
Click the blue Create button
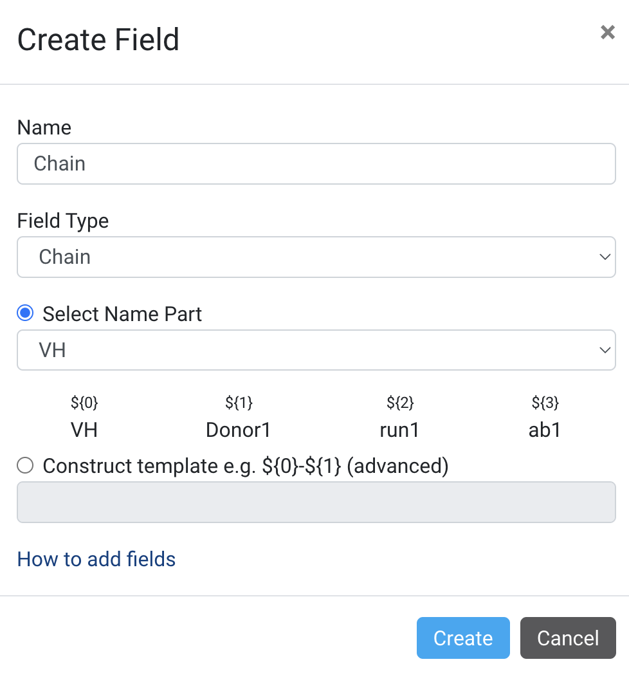point(463,638)
